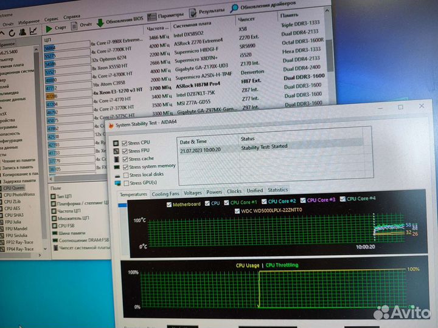The height and width of the screenshot is (328, 438).
Task: Toggle CPU Core #4 graph checkbox
Action: 342,199
